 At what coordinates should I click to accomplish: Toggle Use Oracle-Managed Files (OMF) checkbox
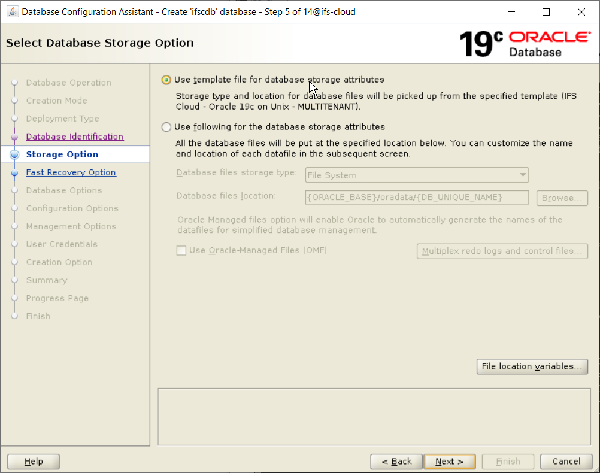[x=181, y=250]
